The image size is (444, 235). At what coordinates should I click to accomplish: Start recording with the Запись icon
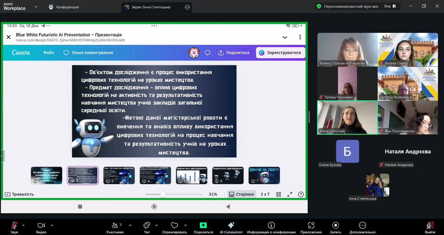335,225
